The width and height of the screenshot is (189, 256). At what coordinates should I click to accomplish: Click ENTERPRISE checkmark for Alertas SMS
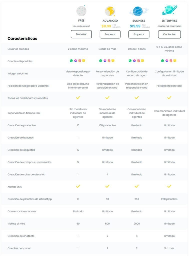click(x=169, y=186)
